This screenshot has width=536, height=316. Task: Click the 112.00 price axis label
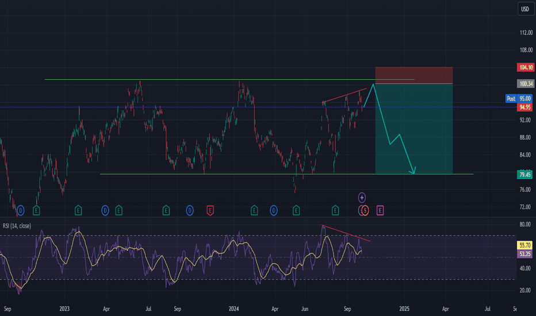tap(526, 33)
